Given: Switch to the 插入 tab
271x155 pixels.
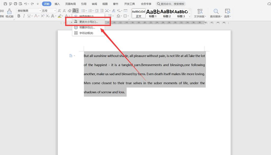Looking at the screenshot, I should pyautogui.click(x=57, y=4).
